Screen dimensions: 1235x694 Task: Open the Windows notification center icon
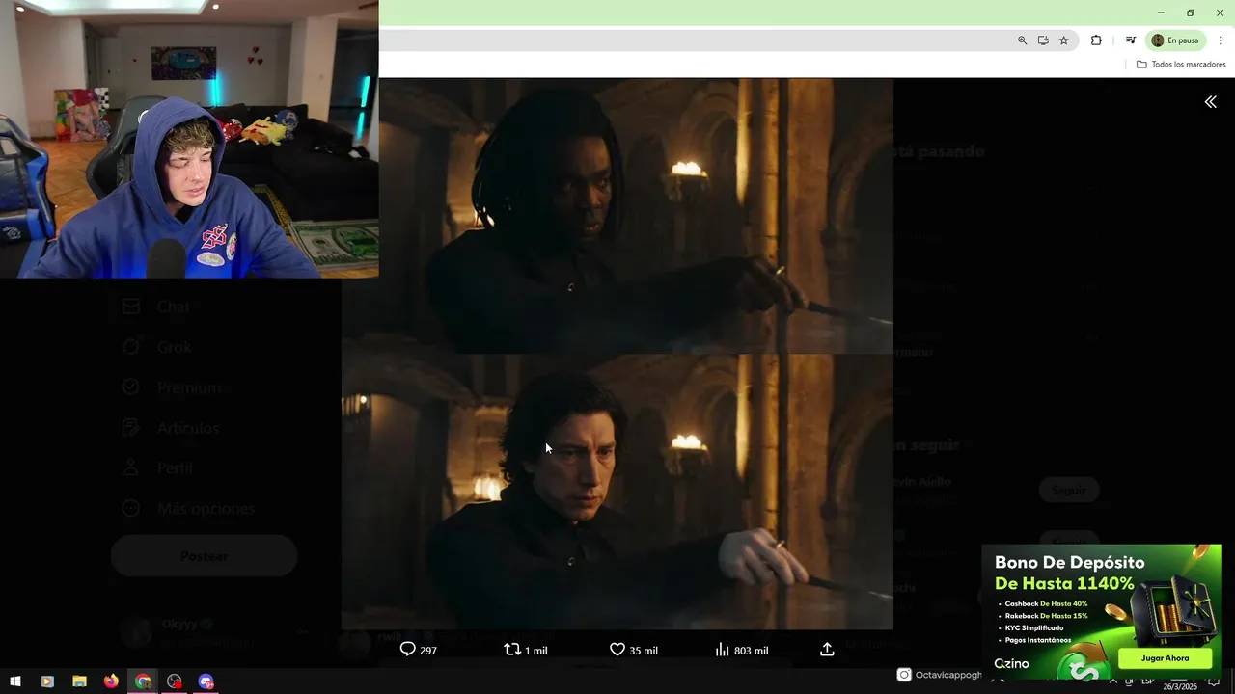[x=1214, y=681]
